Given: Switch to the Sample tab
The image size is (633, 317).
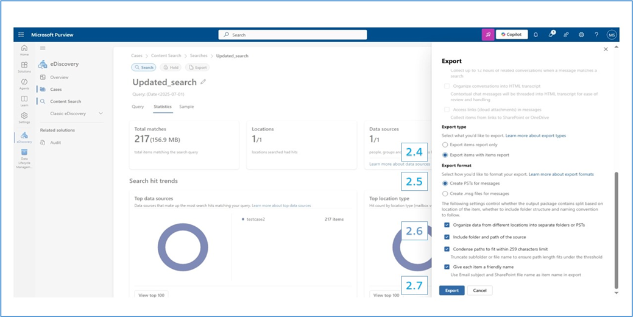Looking at the screenshot, I should tap(186, 107).
